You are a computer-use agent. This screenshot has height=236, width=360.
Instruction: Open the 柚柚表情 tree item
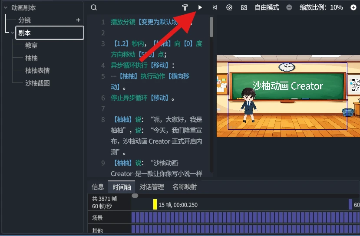point(37,71)
